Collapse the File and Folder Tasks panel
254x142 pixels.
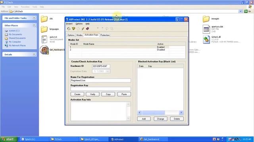34,18
